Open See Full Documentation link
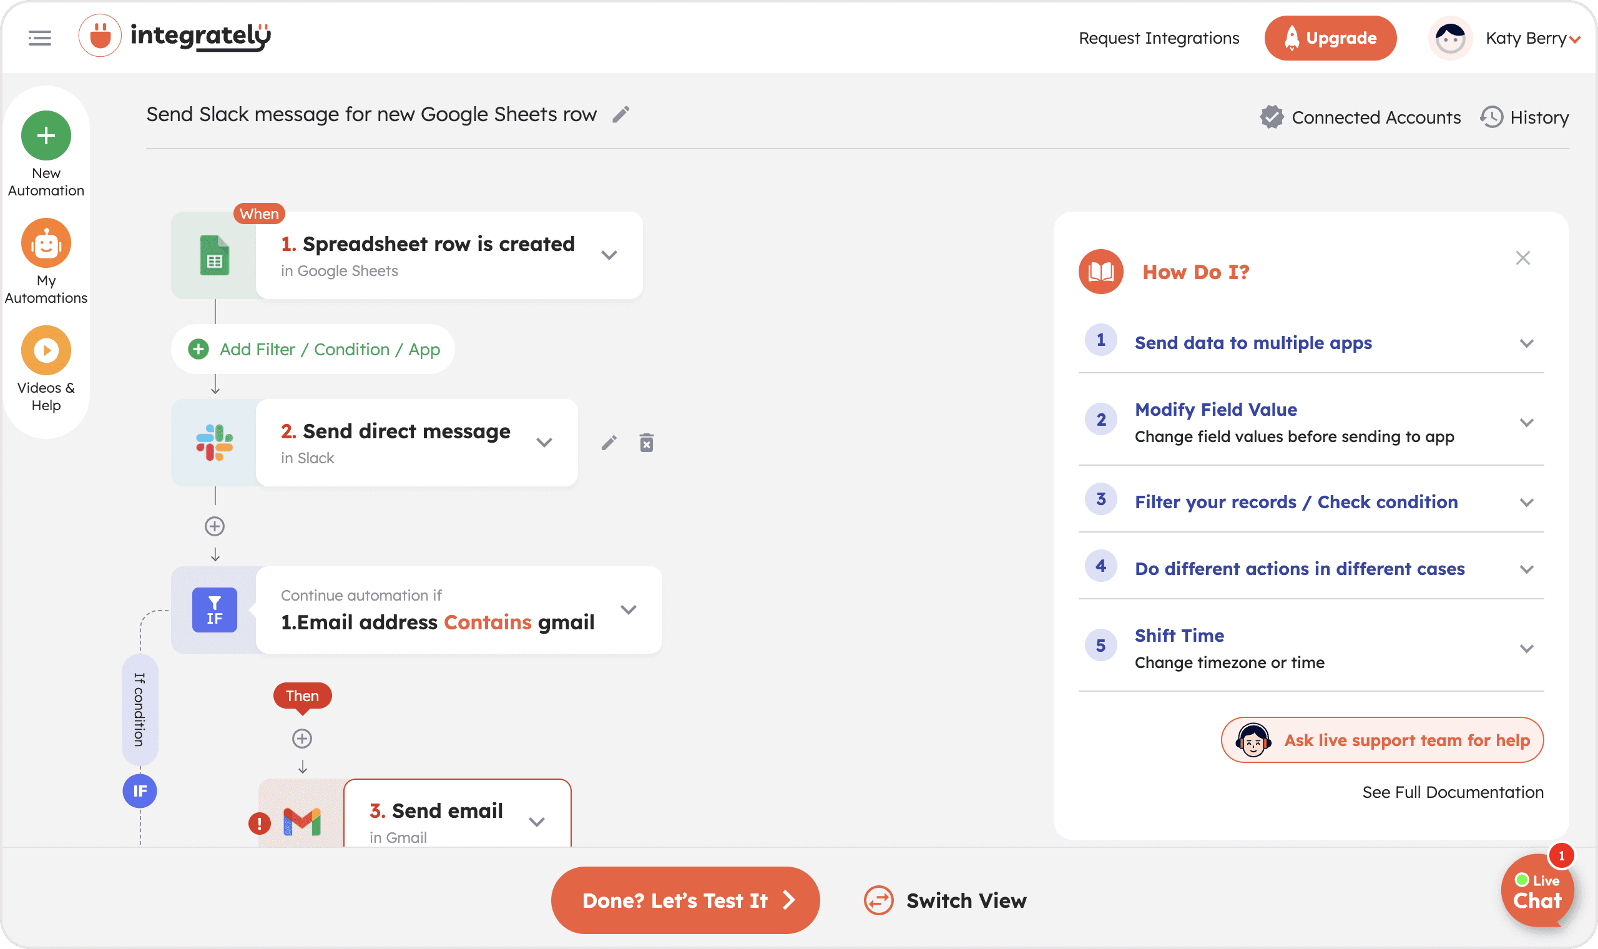Screen dimensions: 1598x949 [x=1453, y=792]
